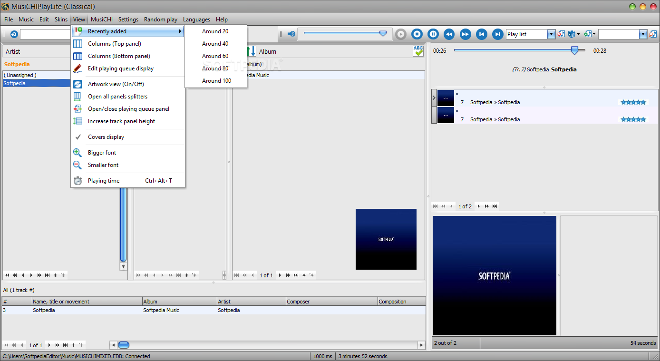
Task: Click the asterisk bookmark in track list navigator
Action: (x=74, y=345)
